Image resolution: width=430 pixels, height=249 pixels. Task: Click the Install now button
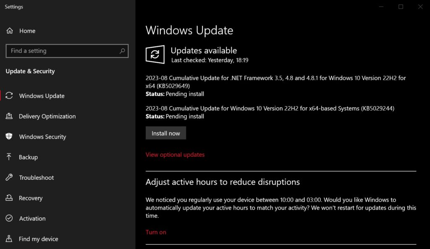165,133
